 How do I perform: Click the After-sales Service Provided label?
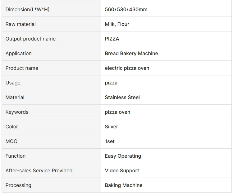[39, 171]
